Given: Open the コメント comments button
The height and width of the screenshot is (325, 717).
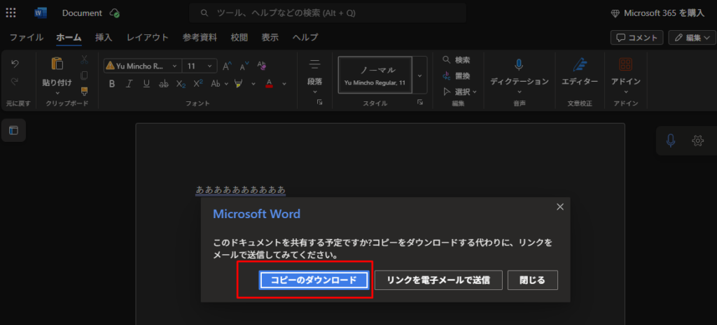Looking at the screenshot, I should click(x=636, y=38).
